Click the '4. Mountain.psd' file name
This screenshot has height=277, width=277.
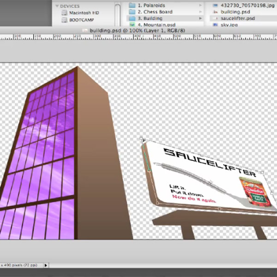(157, 24)
